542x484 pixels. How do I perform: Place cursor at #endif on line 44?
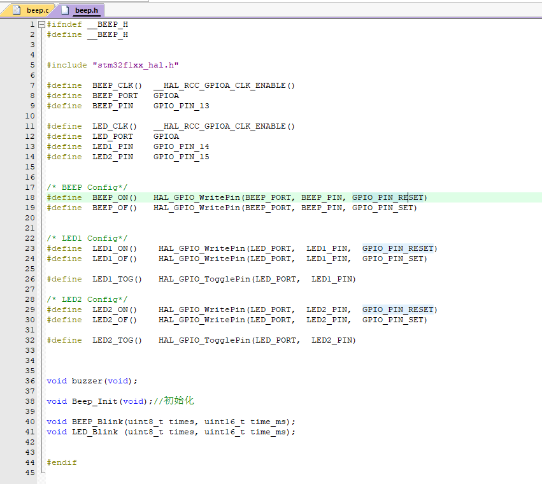(x=62, y=462)
